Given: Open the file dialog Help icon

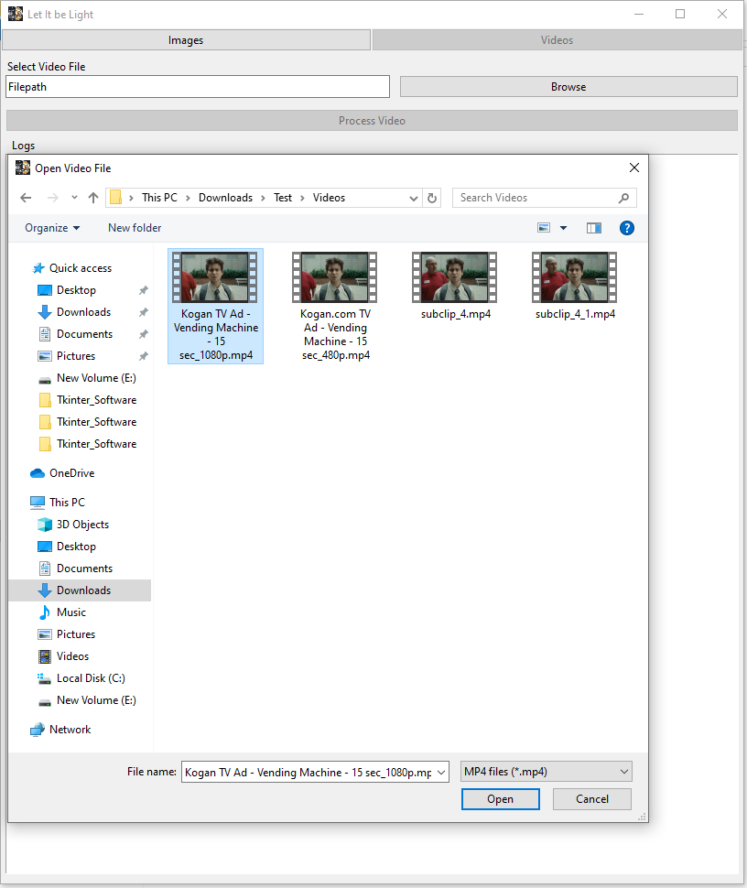Looking at the screenshot, I should [x=627, y=228].
